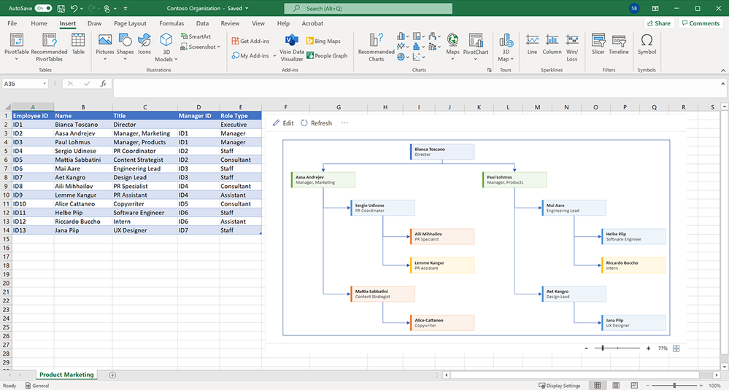Viewport: 729px width, 390px height.
Task: Open the PivotTable tool
Action: click(16, 47)
